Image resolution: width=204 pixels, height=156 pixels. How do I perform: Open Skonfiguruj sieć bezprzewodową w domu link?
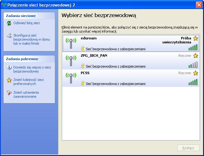pos(32,39)
